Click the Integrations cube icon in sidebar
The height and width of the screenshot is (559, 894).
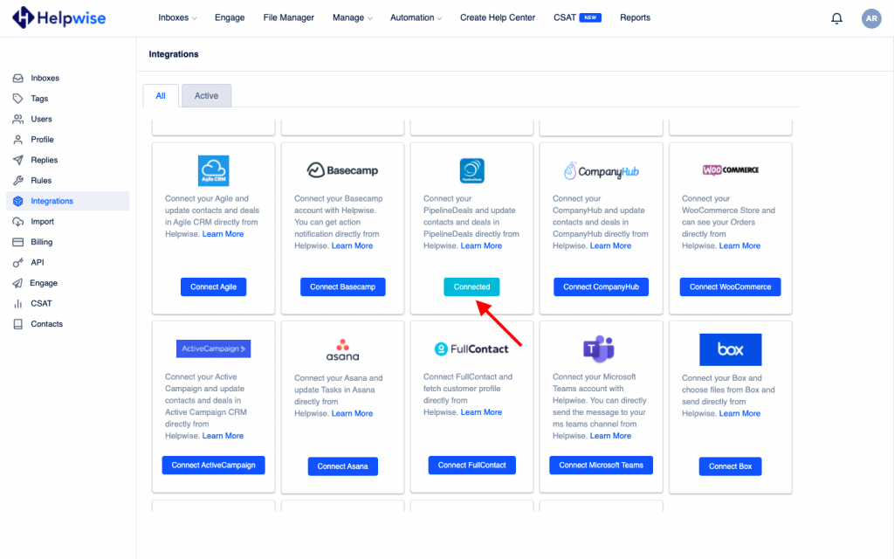pos(18,202)
